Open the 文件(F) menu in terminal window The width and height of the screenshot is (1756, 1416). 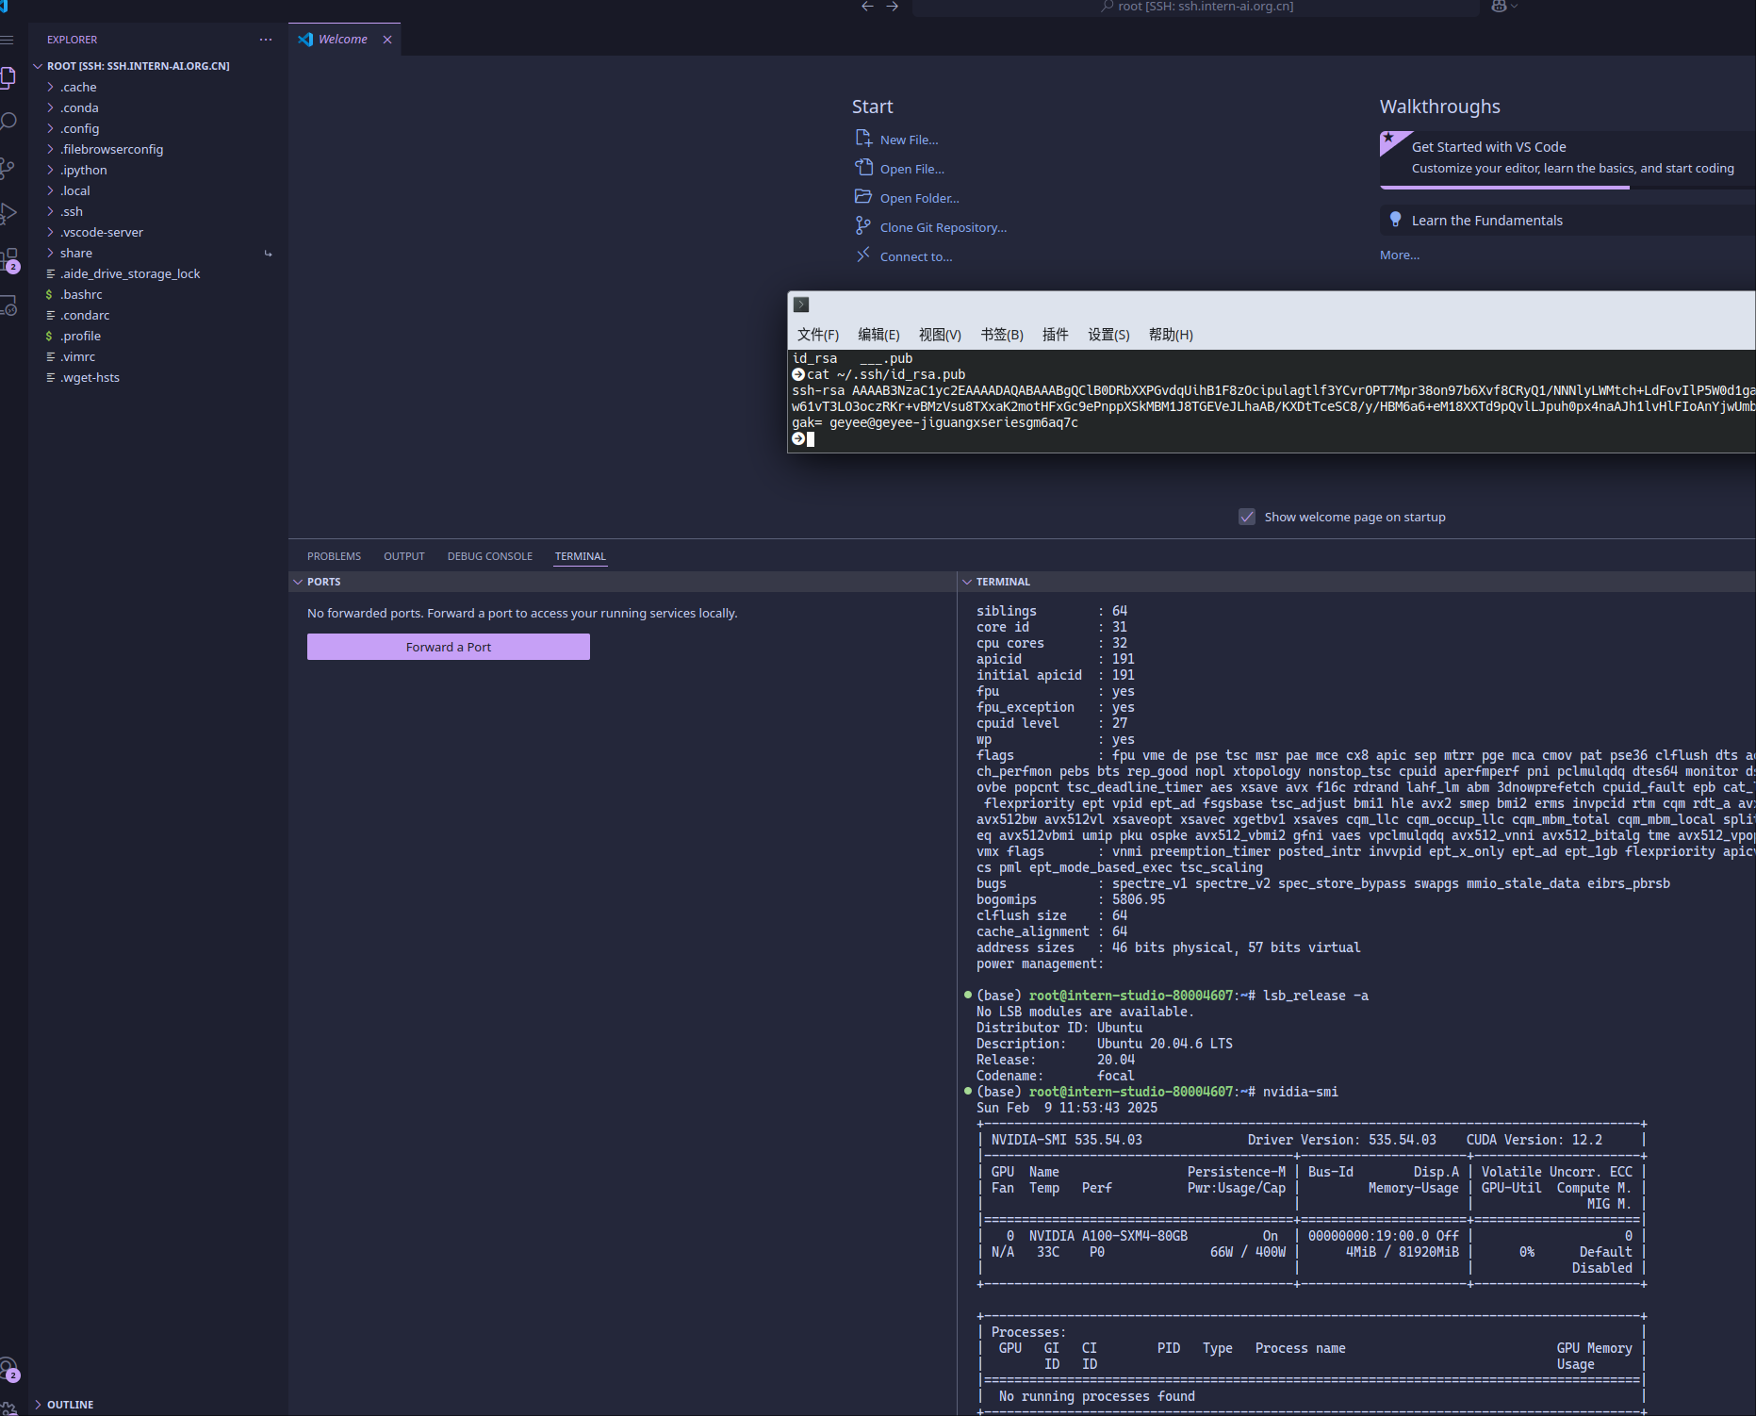818,335
